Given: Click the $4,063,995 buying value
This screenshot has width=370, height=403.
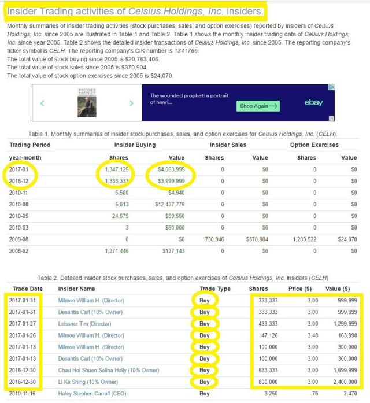Looking at the screenshot, I should (x=171, y=169).
